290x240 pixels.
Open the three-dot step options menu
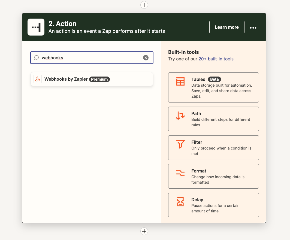pos(253,28)
